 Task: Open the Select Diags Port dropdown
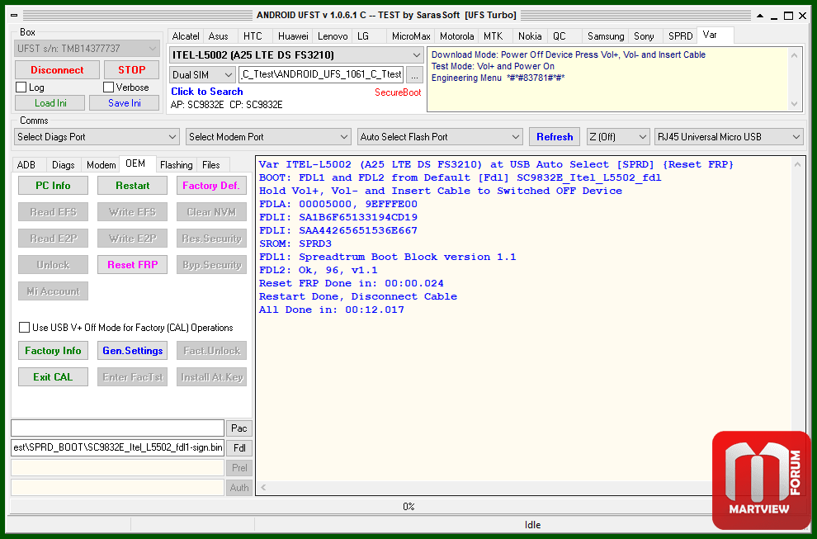(97, 136)
